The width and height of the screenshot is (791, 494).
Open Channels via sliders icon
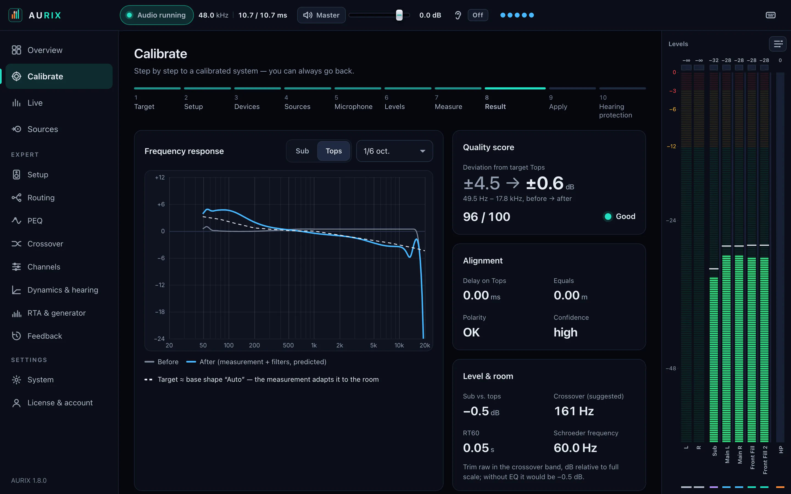[16, 267]
